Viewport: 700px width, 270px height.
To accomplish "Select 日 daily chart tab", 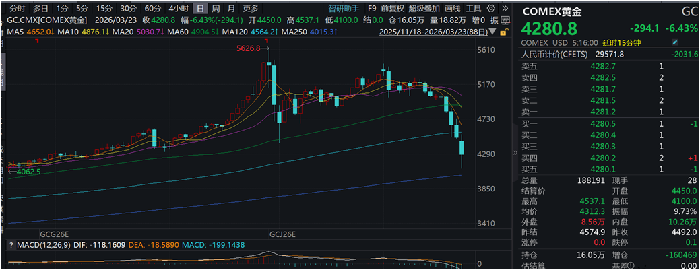I will pos(201,9).
